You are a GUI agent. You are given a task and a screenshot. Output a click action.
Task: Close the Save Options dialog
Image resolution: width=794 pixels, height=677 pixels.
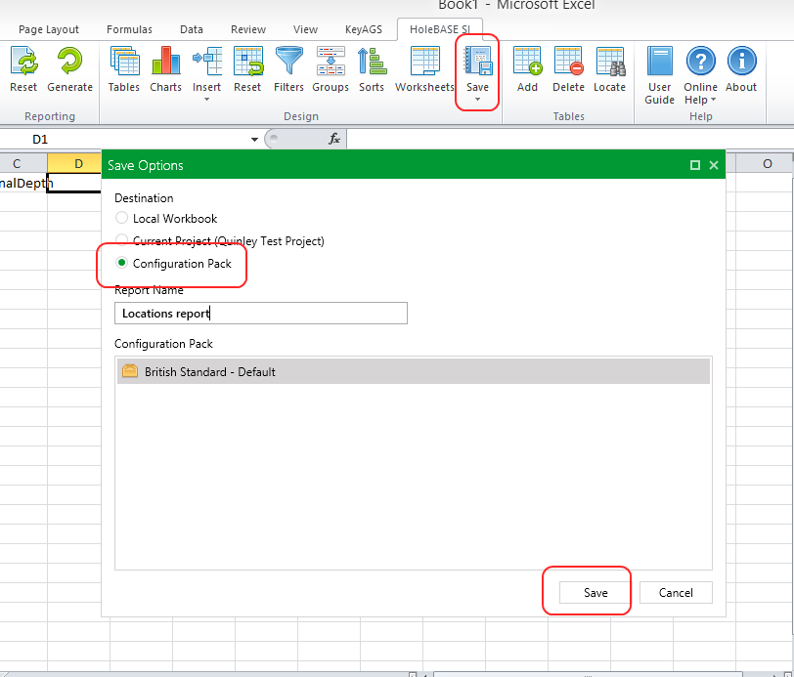[714, 165]
